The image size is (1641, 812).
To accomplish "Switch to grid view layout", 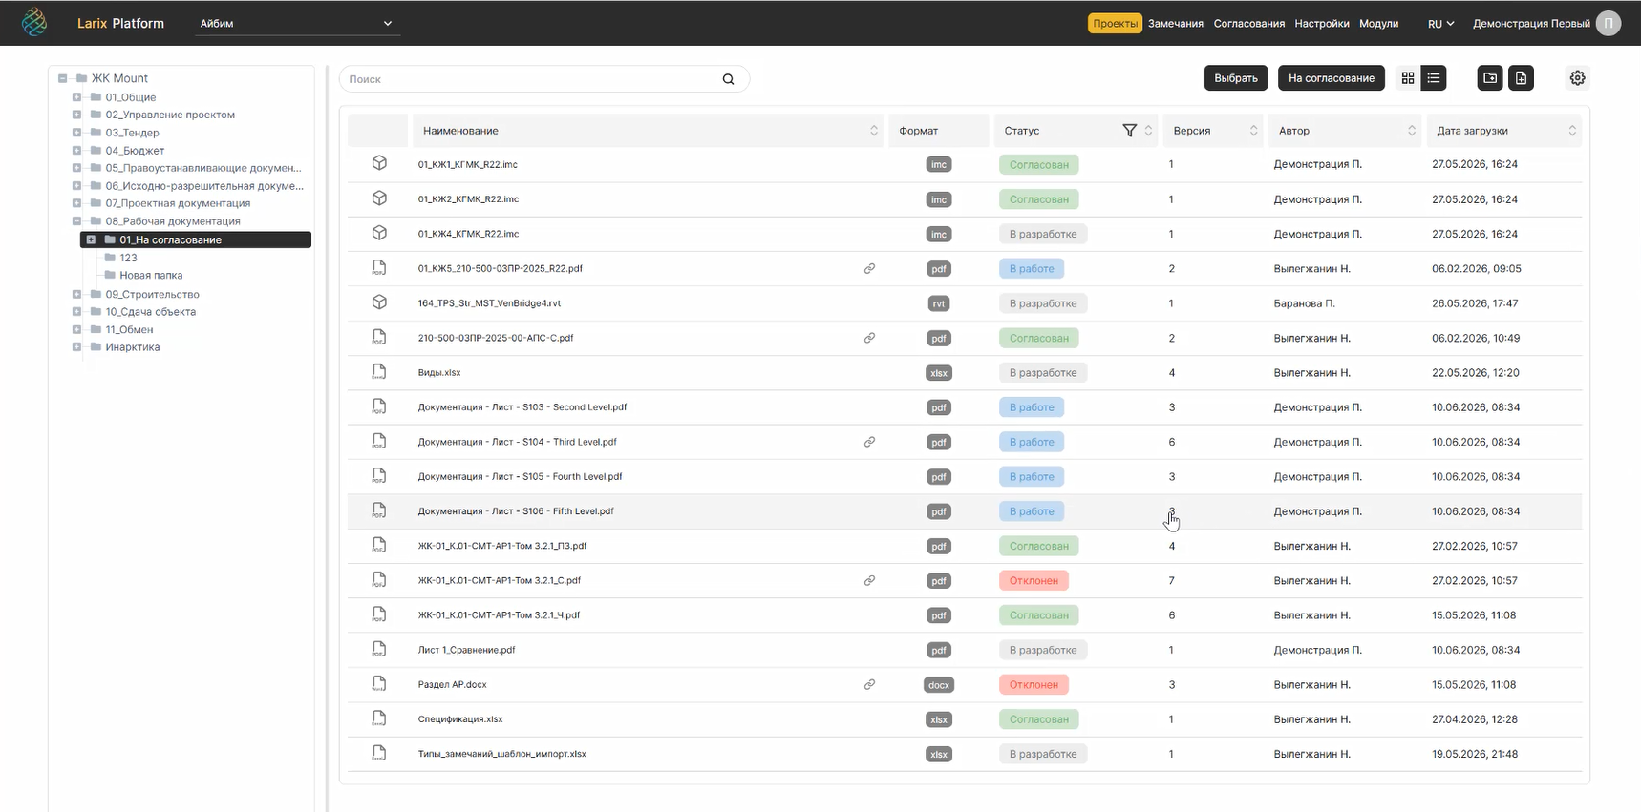I will click(1408, 78).
